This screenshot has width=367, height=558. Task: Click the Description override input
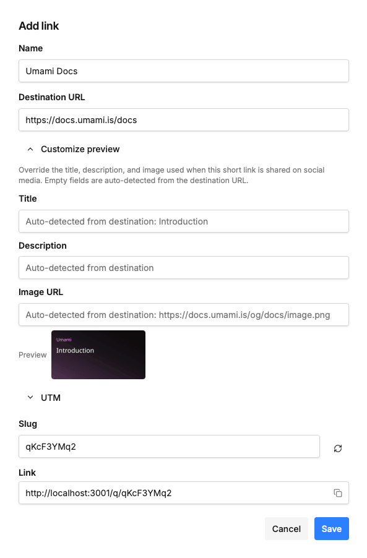[x=184, y=268]
